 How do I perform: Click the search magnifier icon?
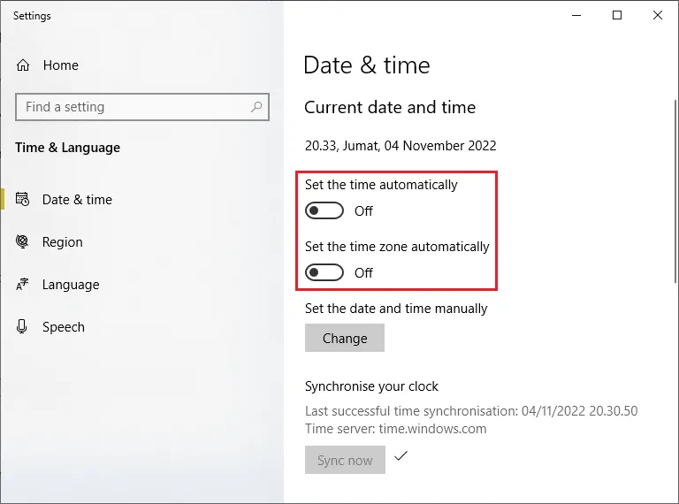pos(256,106)
